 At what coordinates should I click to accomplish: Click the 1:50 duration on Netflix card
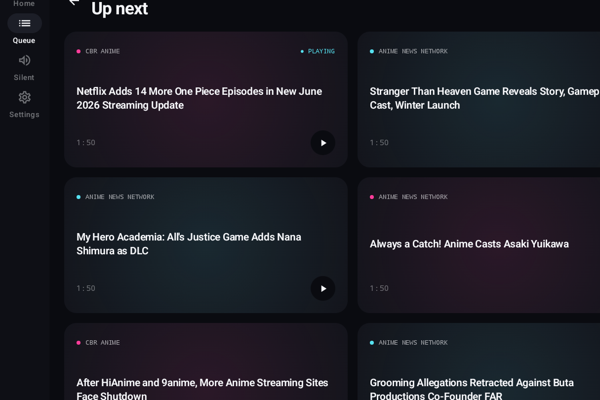click(x=86, y=143)
